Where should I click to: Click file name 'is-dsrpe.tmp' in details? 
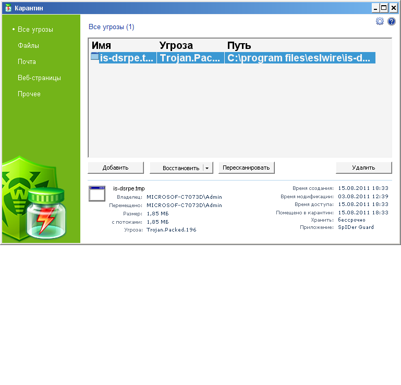(129, 188)
